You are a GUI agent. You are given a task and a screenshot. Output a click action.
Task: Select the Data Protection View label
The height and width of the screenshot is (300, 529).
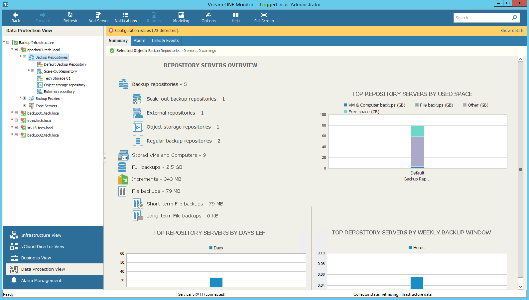43,269
